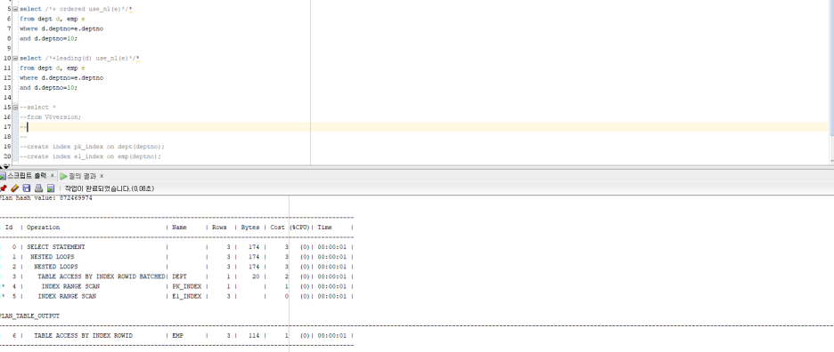Screen dimensions: 834x352
Task: Click 'from dept d, emp e' on line 6
Action: [52, 20]
